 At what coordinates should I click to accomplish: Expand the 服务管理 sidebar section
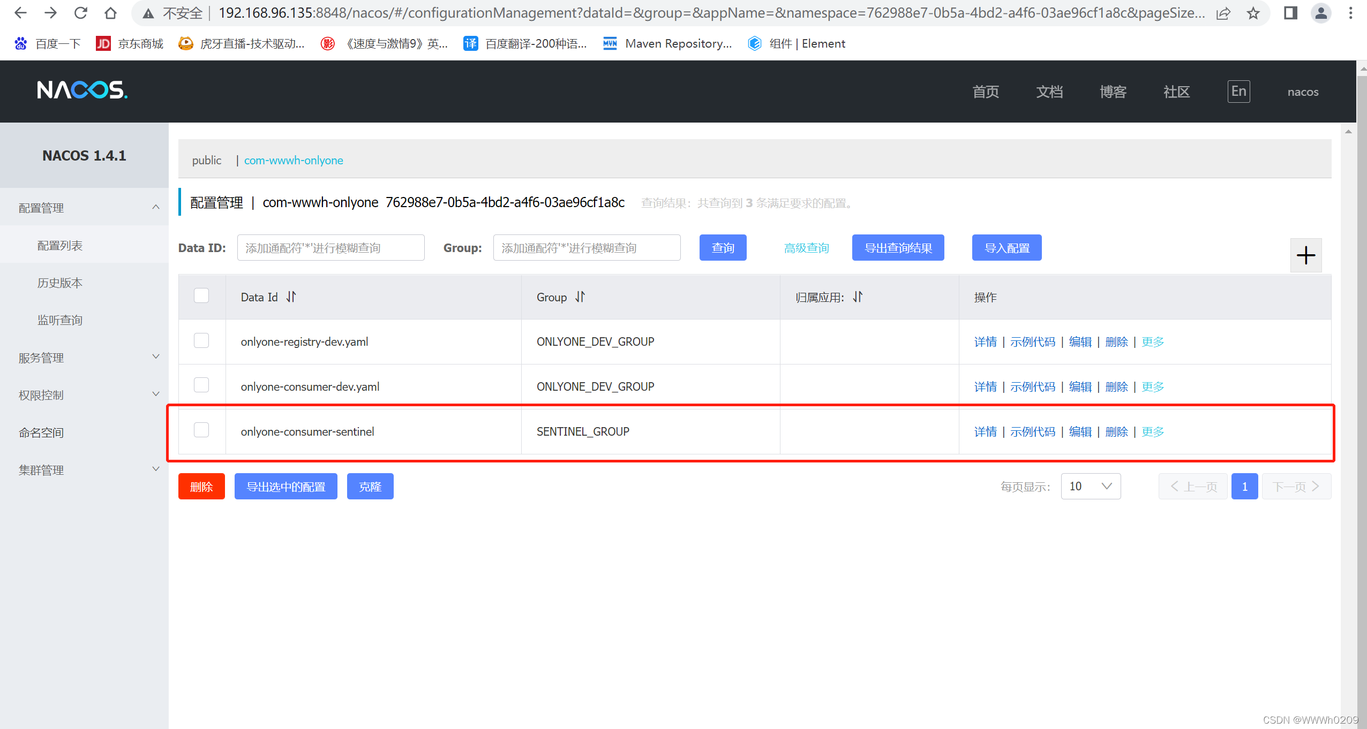click(84, 358)
